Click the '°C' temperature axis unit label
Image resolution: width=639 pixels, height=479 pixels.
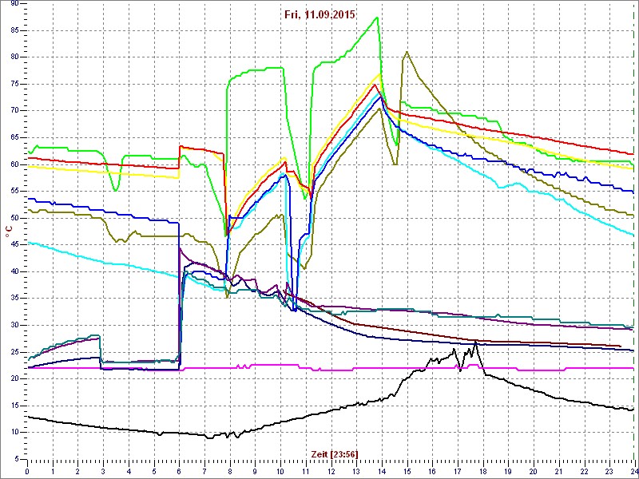tap(8, 232)
